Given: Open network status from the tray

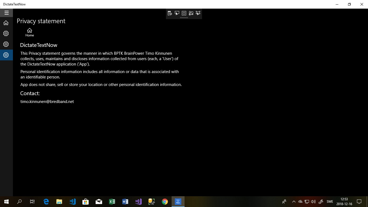Looking at the screenshot, I should point(307,202).
